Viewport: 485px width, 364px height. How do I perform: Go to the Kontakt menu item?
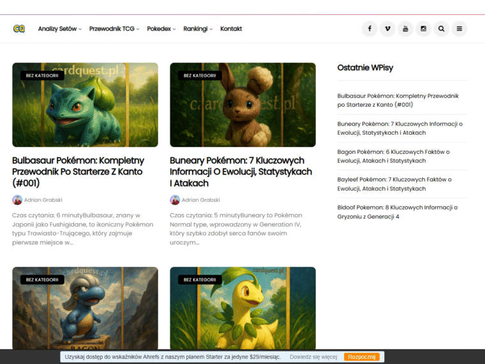(x=231, y=29)
